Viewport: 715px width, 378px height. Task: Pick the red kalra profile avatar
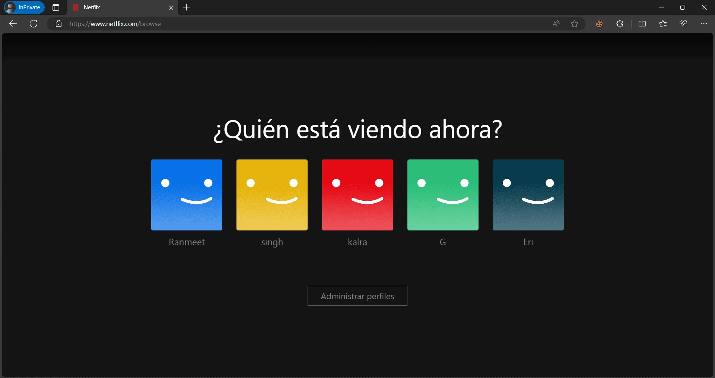357,195
